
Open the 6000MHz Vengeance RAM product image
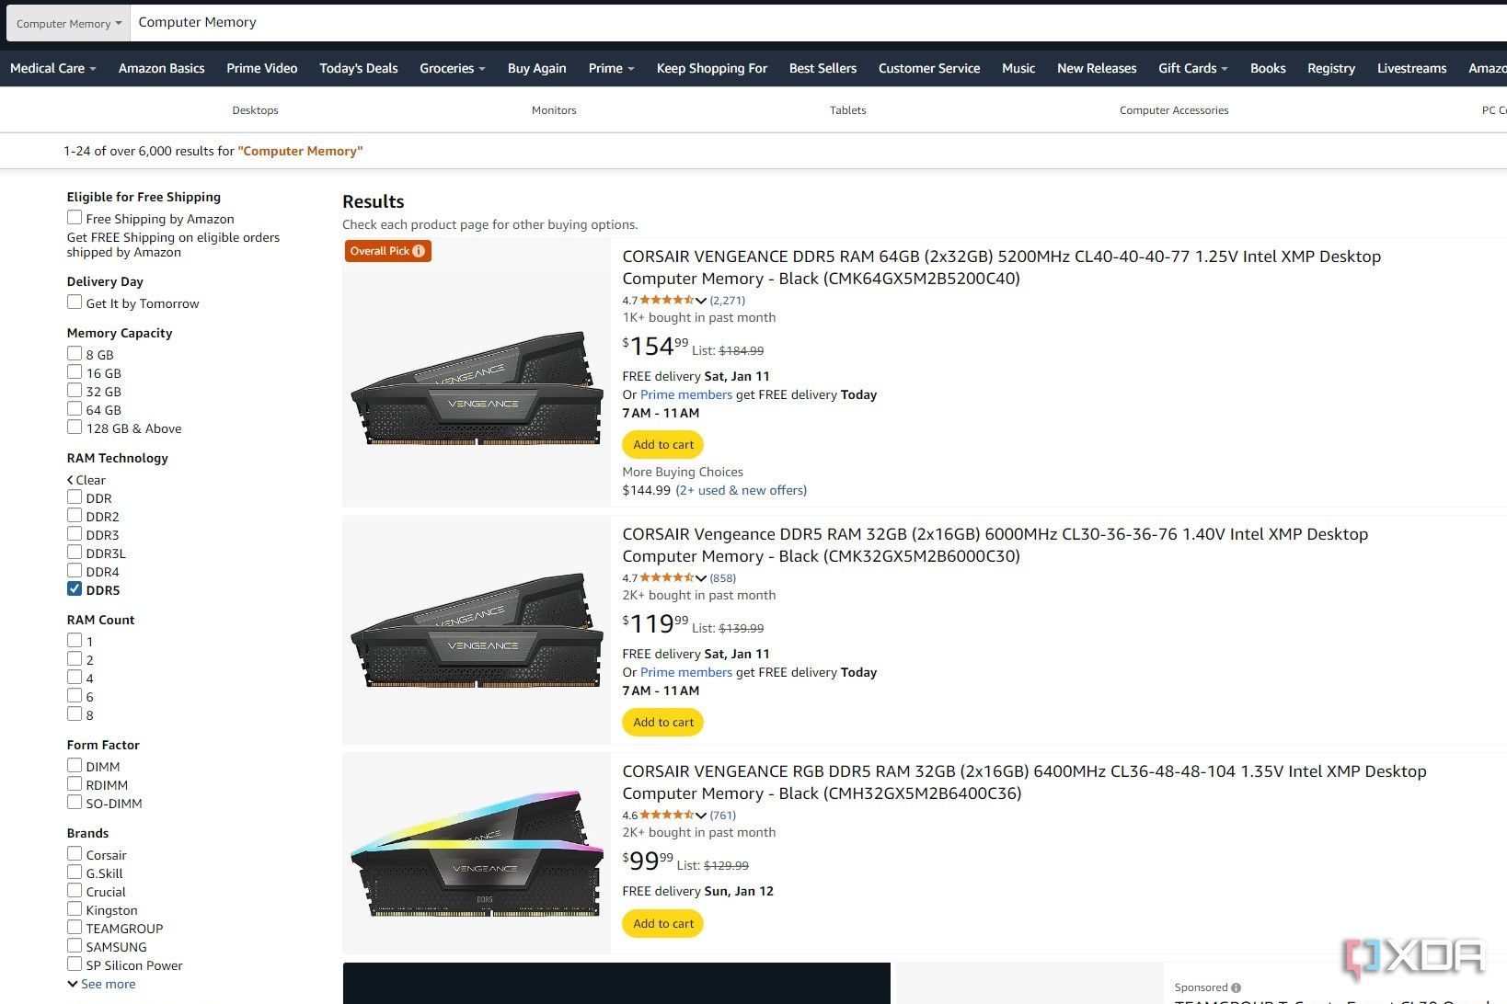[x=477, y=629]
